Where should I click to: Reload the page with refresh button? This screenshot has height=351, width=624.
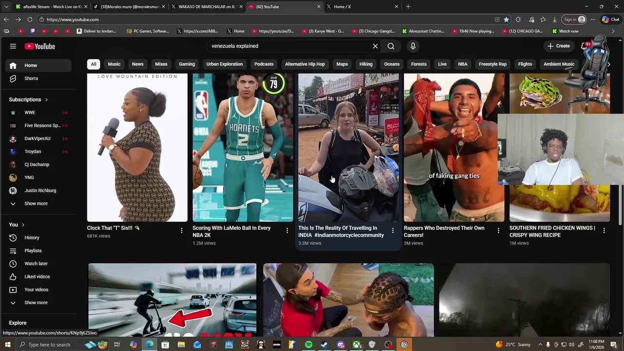30,19
